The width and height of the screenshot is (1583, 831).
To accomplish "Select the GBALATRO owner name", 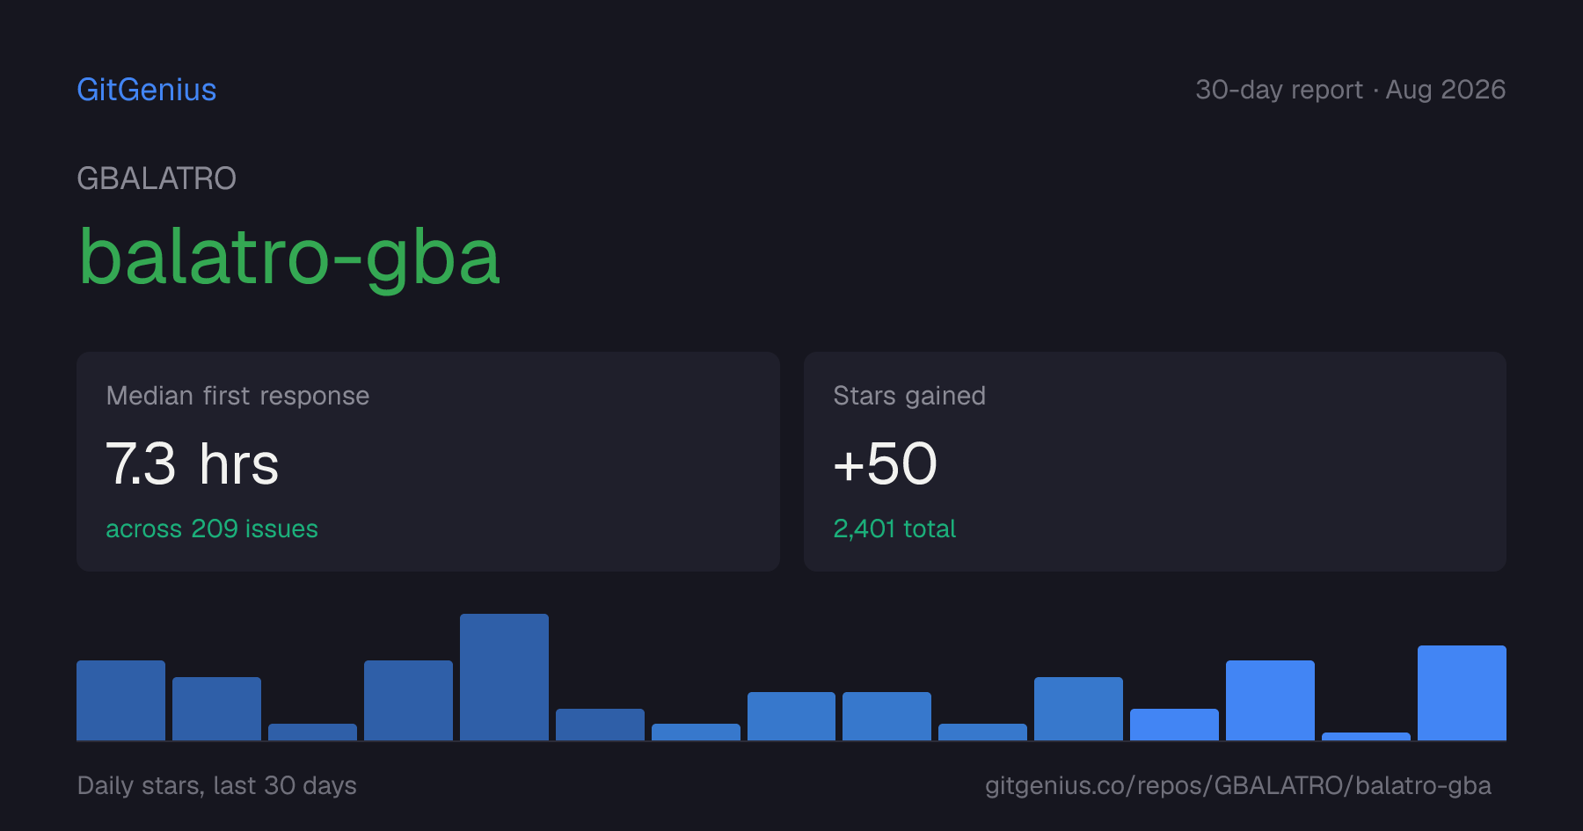I will [157, 179].
